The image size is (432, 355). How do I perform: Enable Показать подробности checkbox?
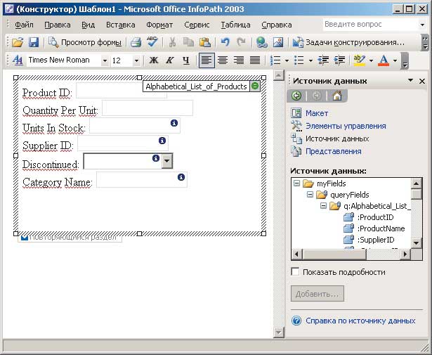[295, 272]
